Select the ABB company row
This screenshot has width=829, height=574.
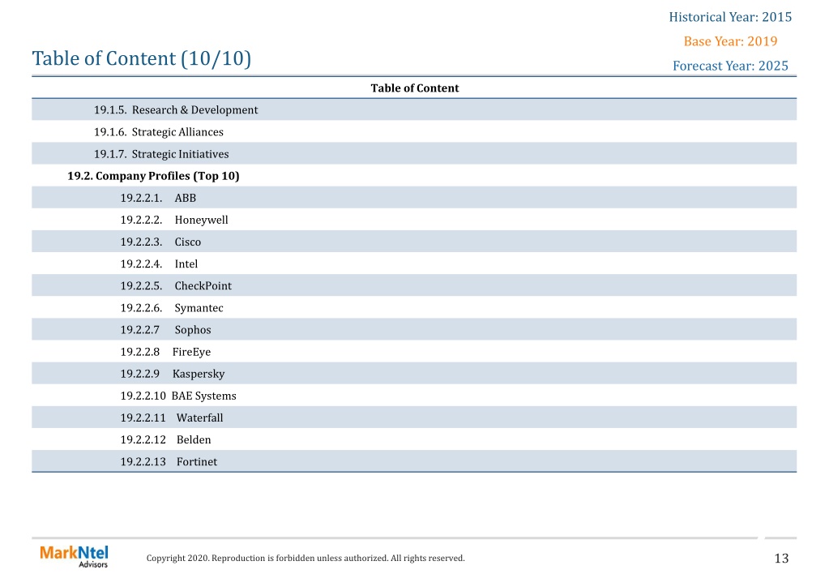[415, 197]
